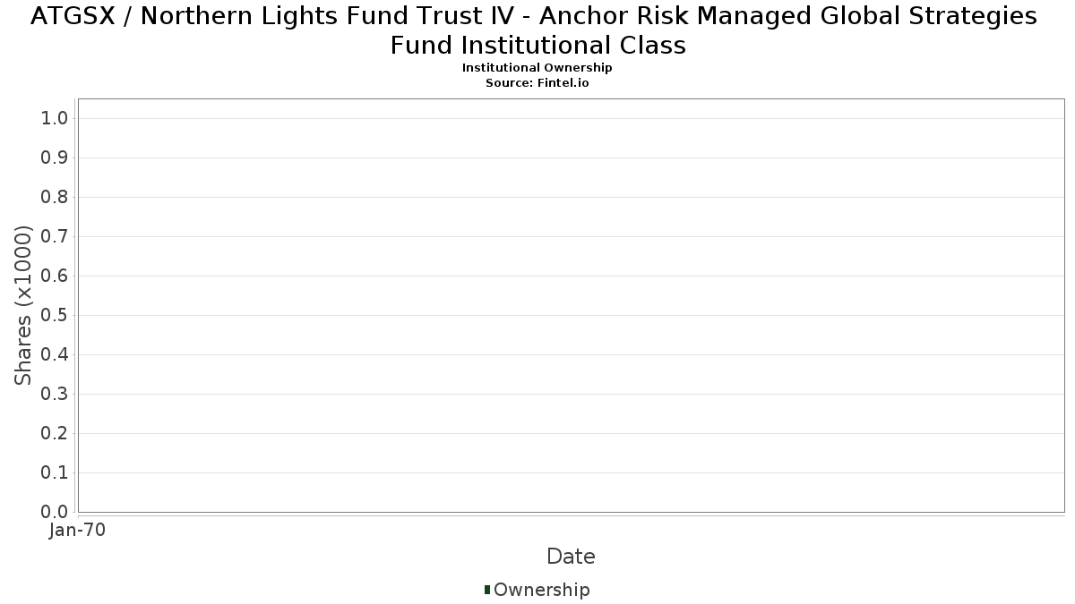Select the 0.0 y-axis tick label
The width and height of the screenshot is (1075, 604).
pyautogui.click(x=56, y=512)
